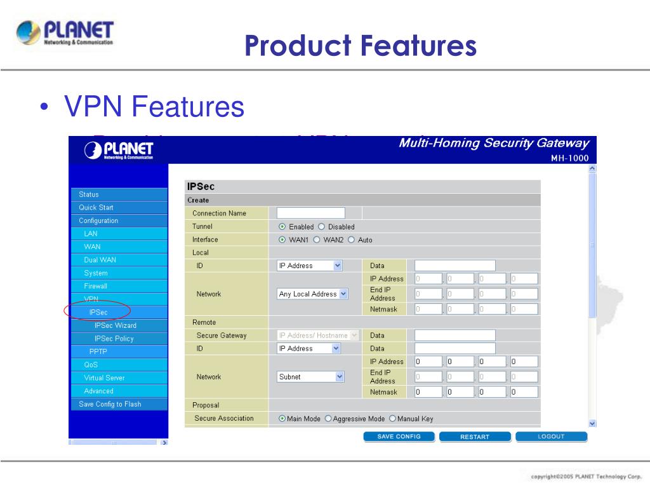Click the 'Multi-Homing Security Gateway' header text

click(x=494, y=143)
